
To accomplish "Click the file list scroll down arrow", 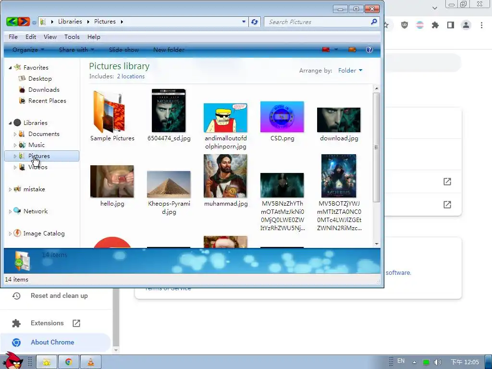I will pos(377,244).
